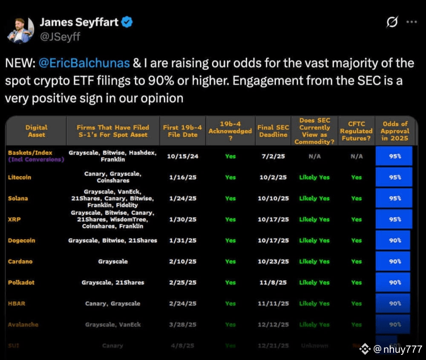The width and height of the screenshot is (426, 360).
Task: Select the Solana asset label
Action: pyautogui.click(x=18, y=198)
